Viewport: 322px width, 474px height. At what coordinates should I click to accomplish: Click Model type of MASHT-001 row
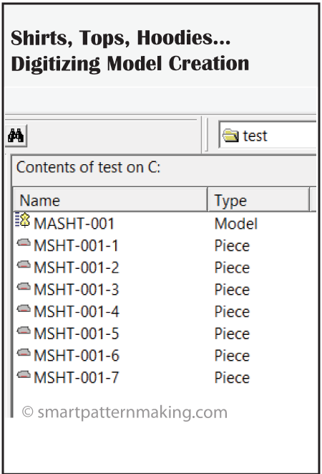point(236,224)
